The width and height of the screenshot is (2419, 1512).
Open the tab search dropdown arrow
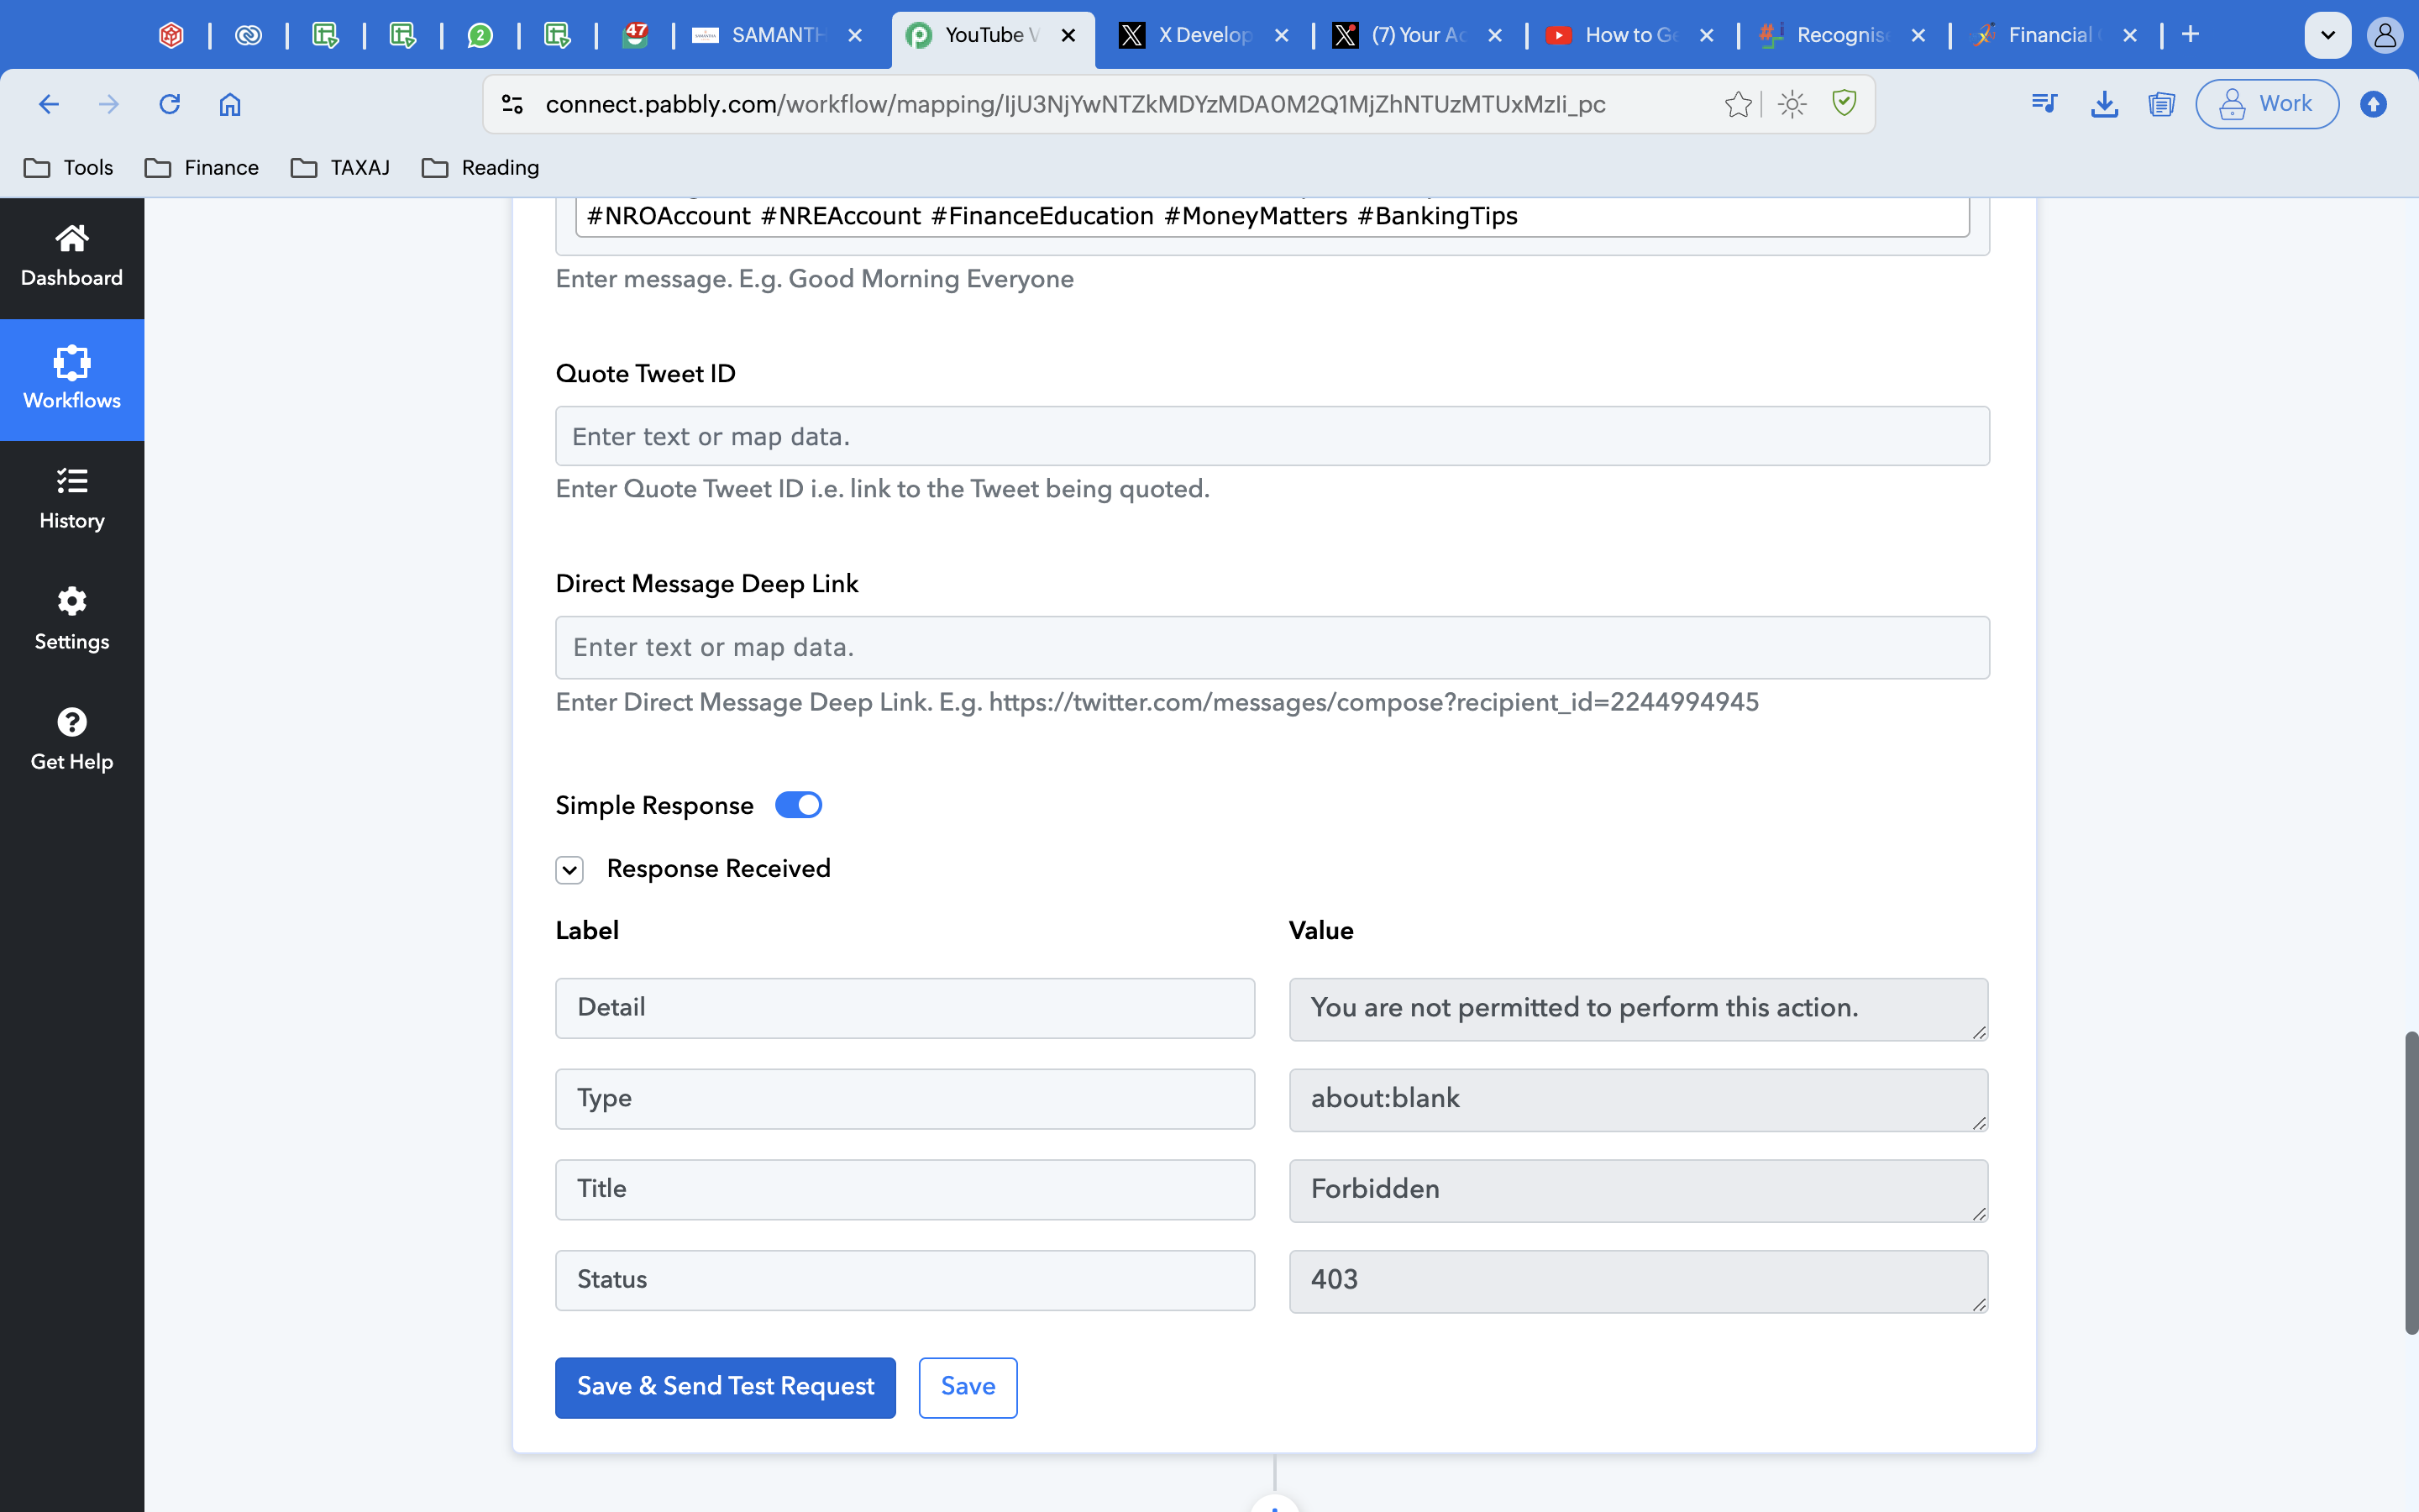[2328, 35]
